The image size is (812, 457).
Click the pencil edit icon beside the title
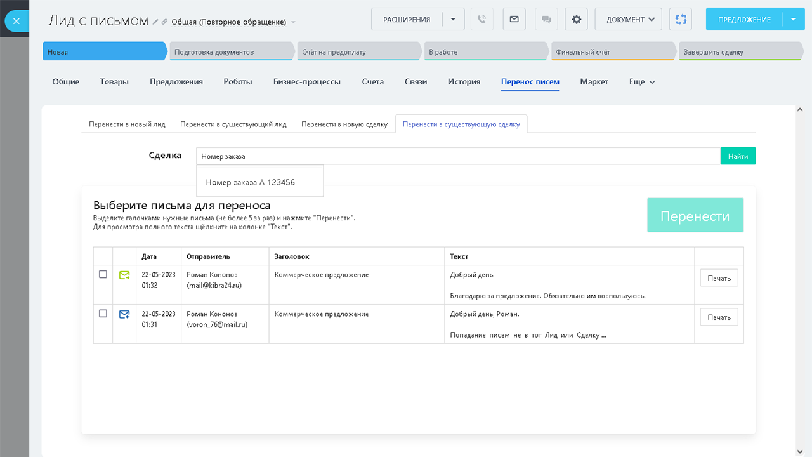coord(156,22)
